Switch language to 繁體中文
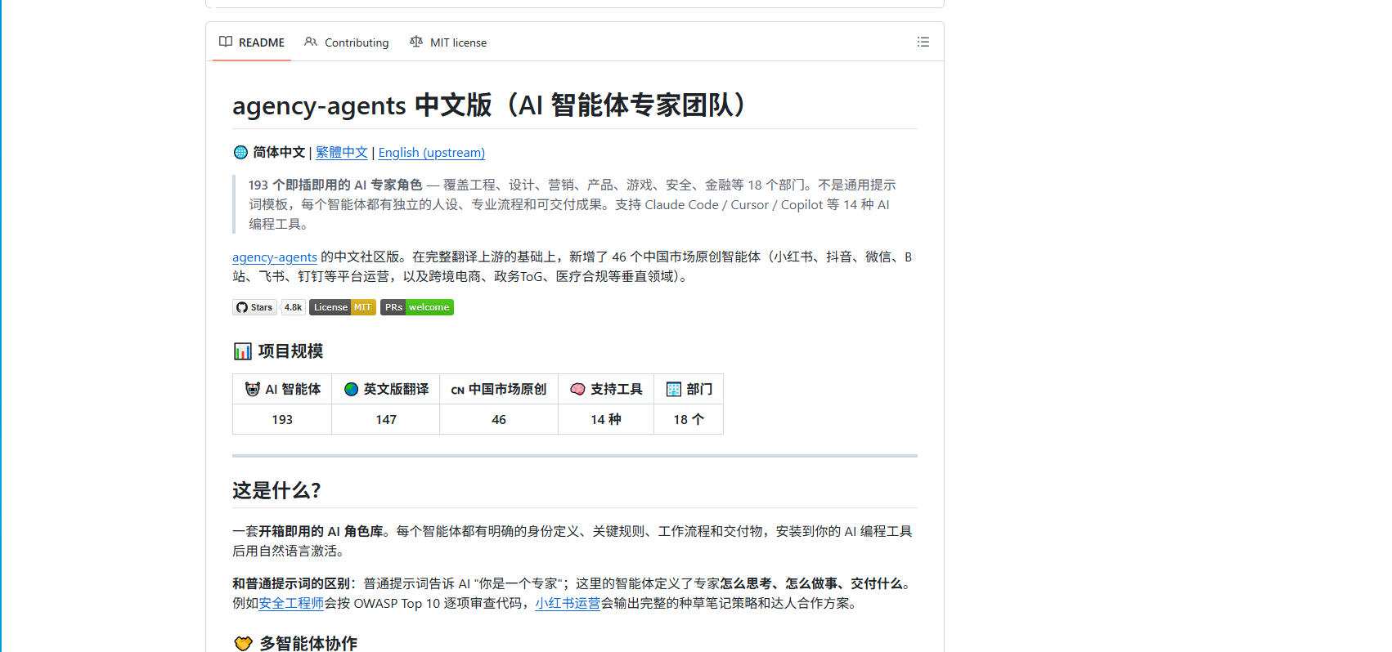The height and width of the screenshot is (652, 1392). coord(342,152)
